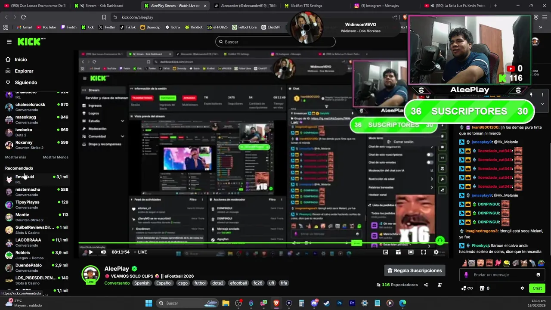Open the emoji picker in chat input

point(538,275)
